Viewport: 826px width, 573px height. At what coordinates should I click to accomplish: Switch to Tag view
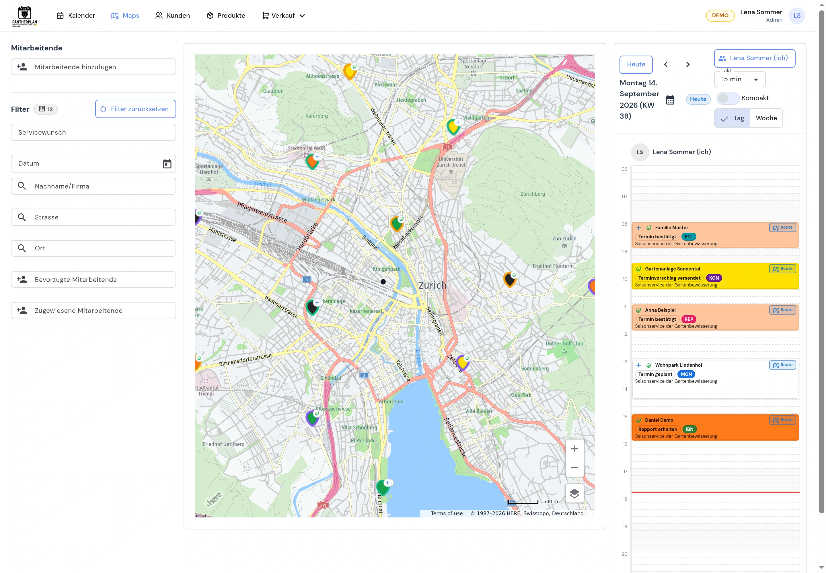(732, 118)
